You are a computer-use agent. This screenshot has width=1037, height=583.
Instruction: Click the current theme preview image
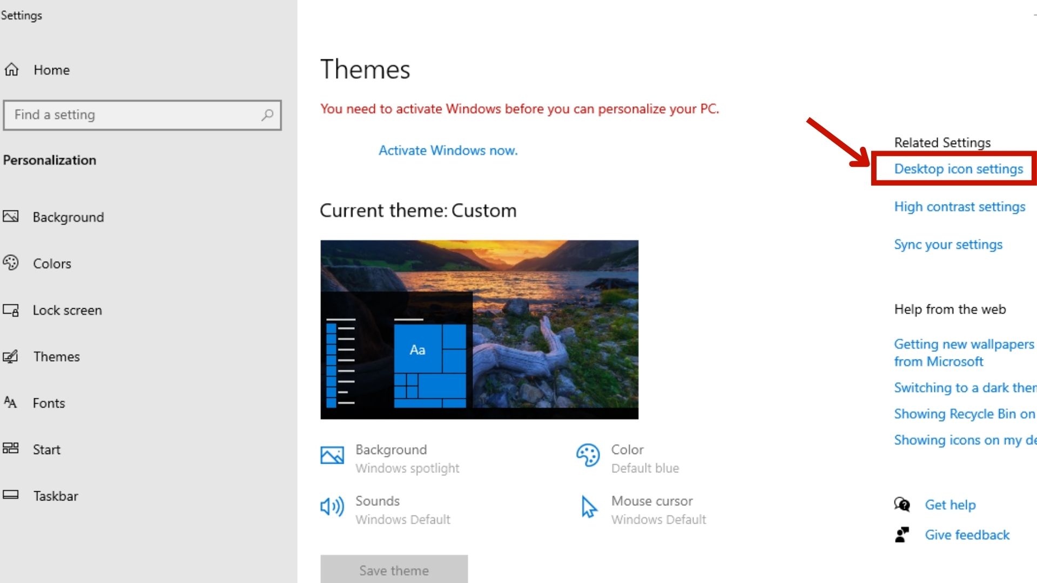pyautogui.click(x=479, y=329)
